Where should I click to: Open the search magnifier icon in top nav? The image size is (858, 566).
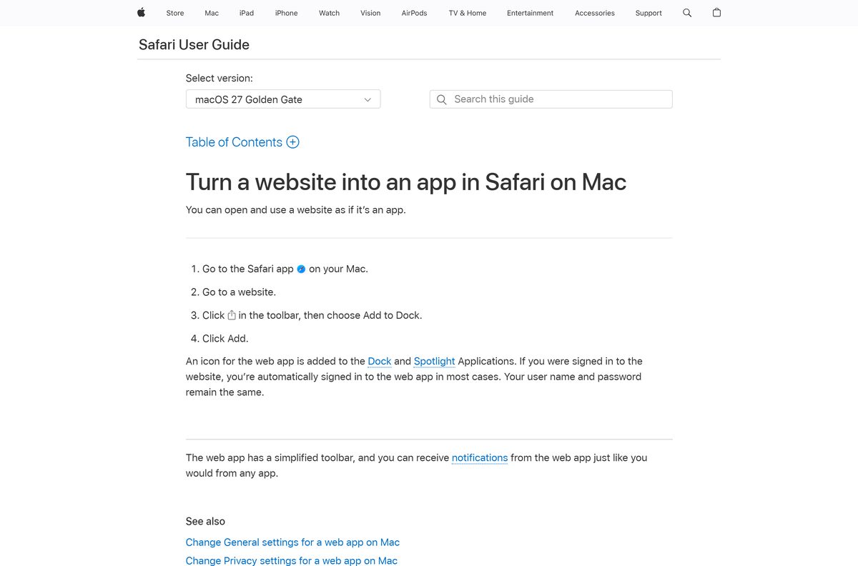click(x=687, y=13)
